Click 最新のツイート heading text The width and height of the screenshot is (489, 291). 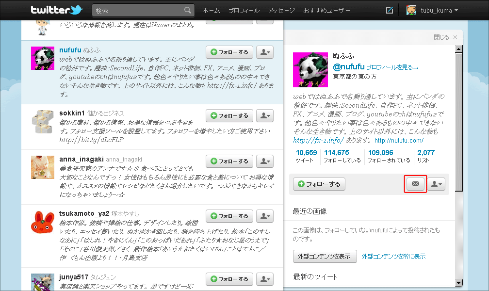pos(315,276)
